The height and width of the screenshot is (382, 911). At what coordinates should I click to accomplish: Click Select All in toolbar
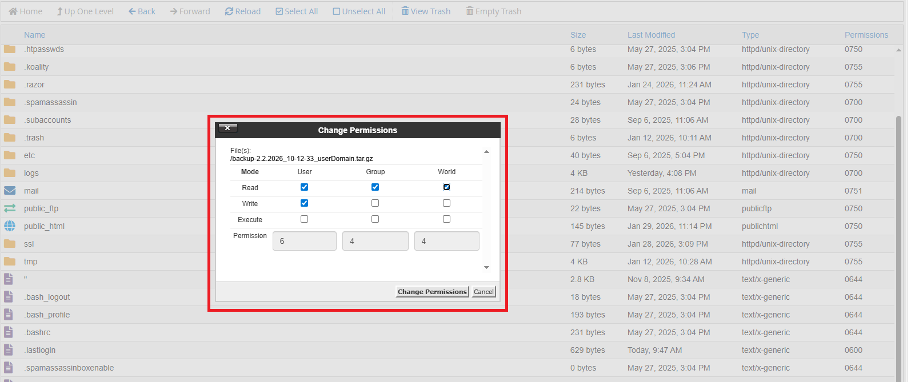(x=297, y=11)
